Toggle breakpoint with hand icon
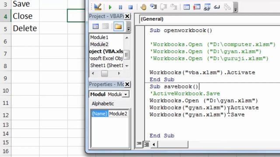The width and height of the screenshot is (280, 157). (143, 7)
